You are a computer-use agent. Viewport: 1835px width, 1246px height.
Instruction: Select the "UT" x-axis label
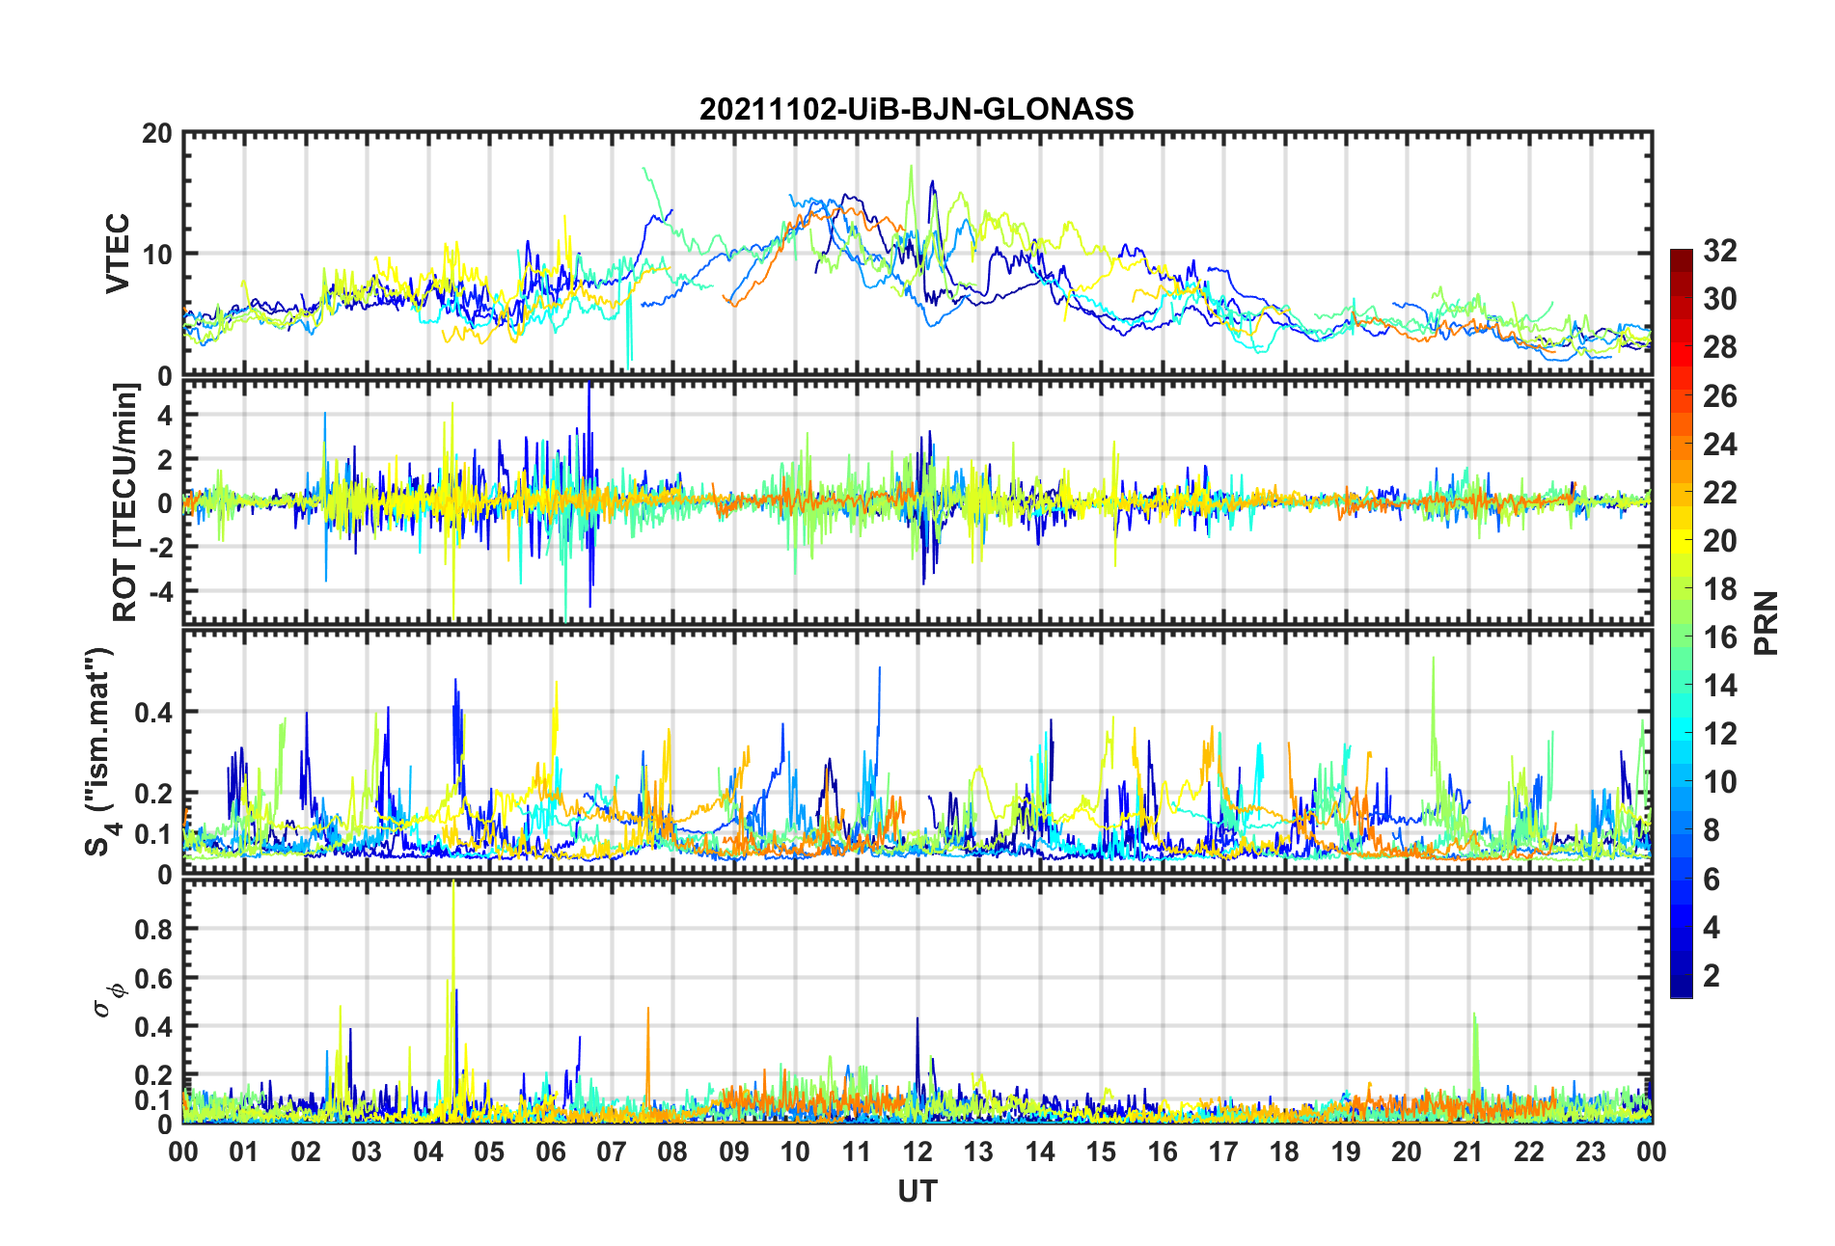[x=917, y=1192]
